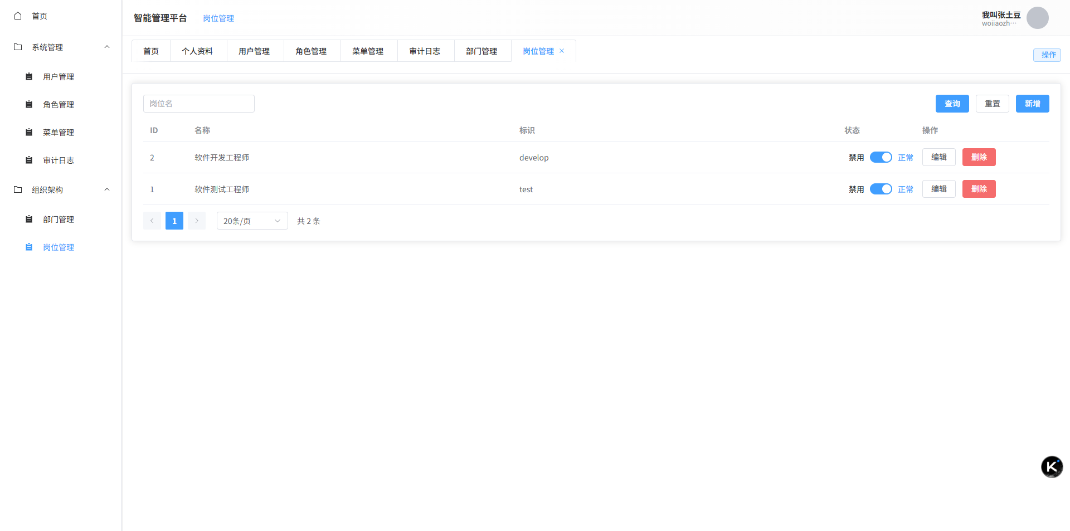
Task: Focus the 岗位名 search input
Action: 199,104
